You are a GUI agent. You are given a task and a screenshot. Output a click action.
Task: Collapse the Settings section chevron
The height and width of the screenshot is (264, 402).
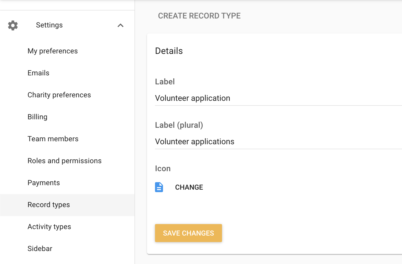click(x=120, y=25)
